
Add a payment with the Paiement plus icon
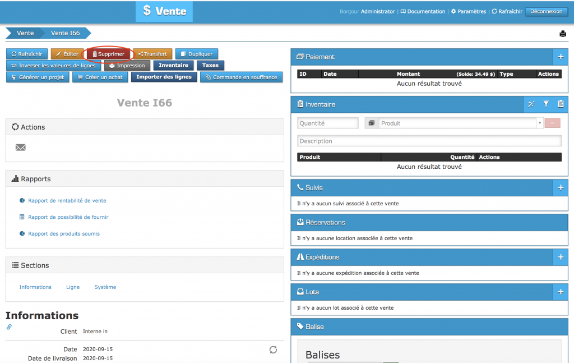click(560, 57)
